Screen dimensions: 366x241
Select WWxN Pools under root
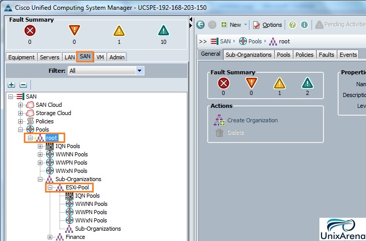click(x=71, y=171)
